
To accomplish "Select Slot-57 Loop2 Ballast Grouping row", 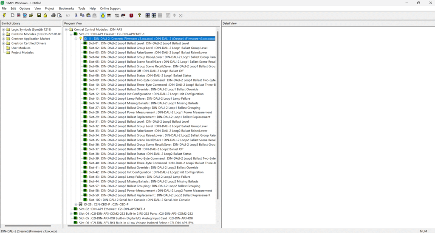I will click(x=144, y=186).
